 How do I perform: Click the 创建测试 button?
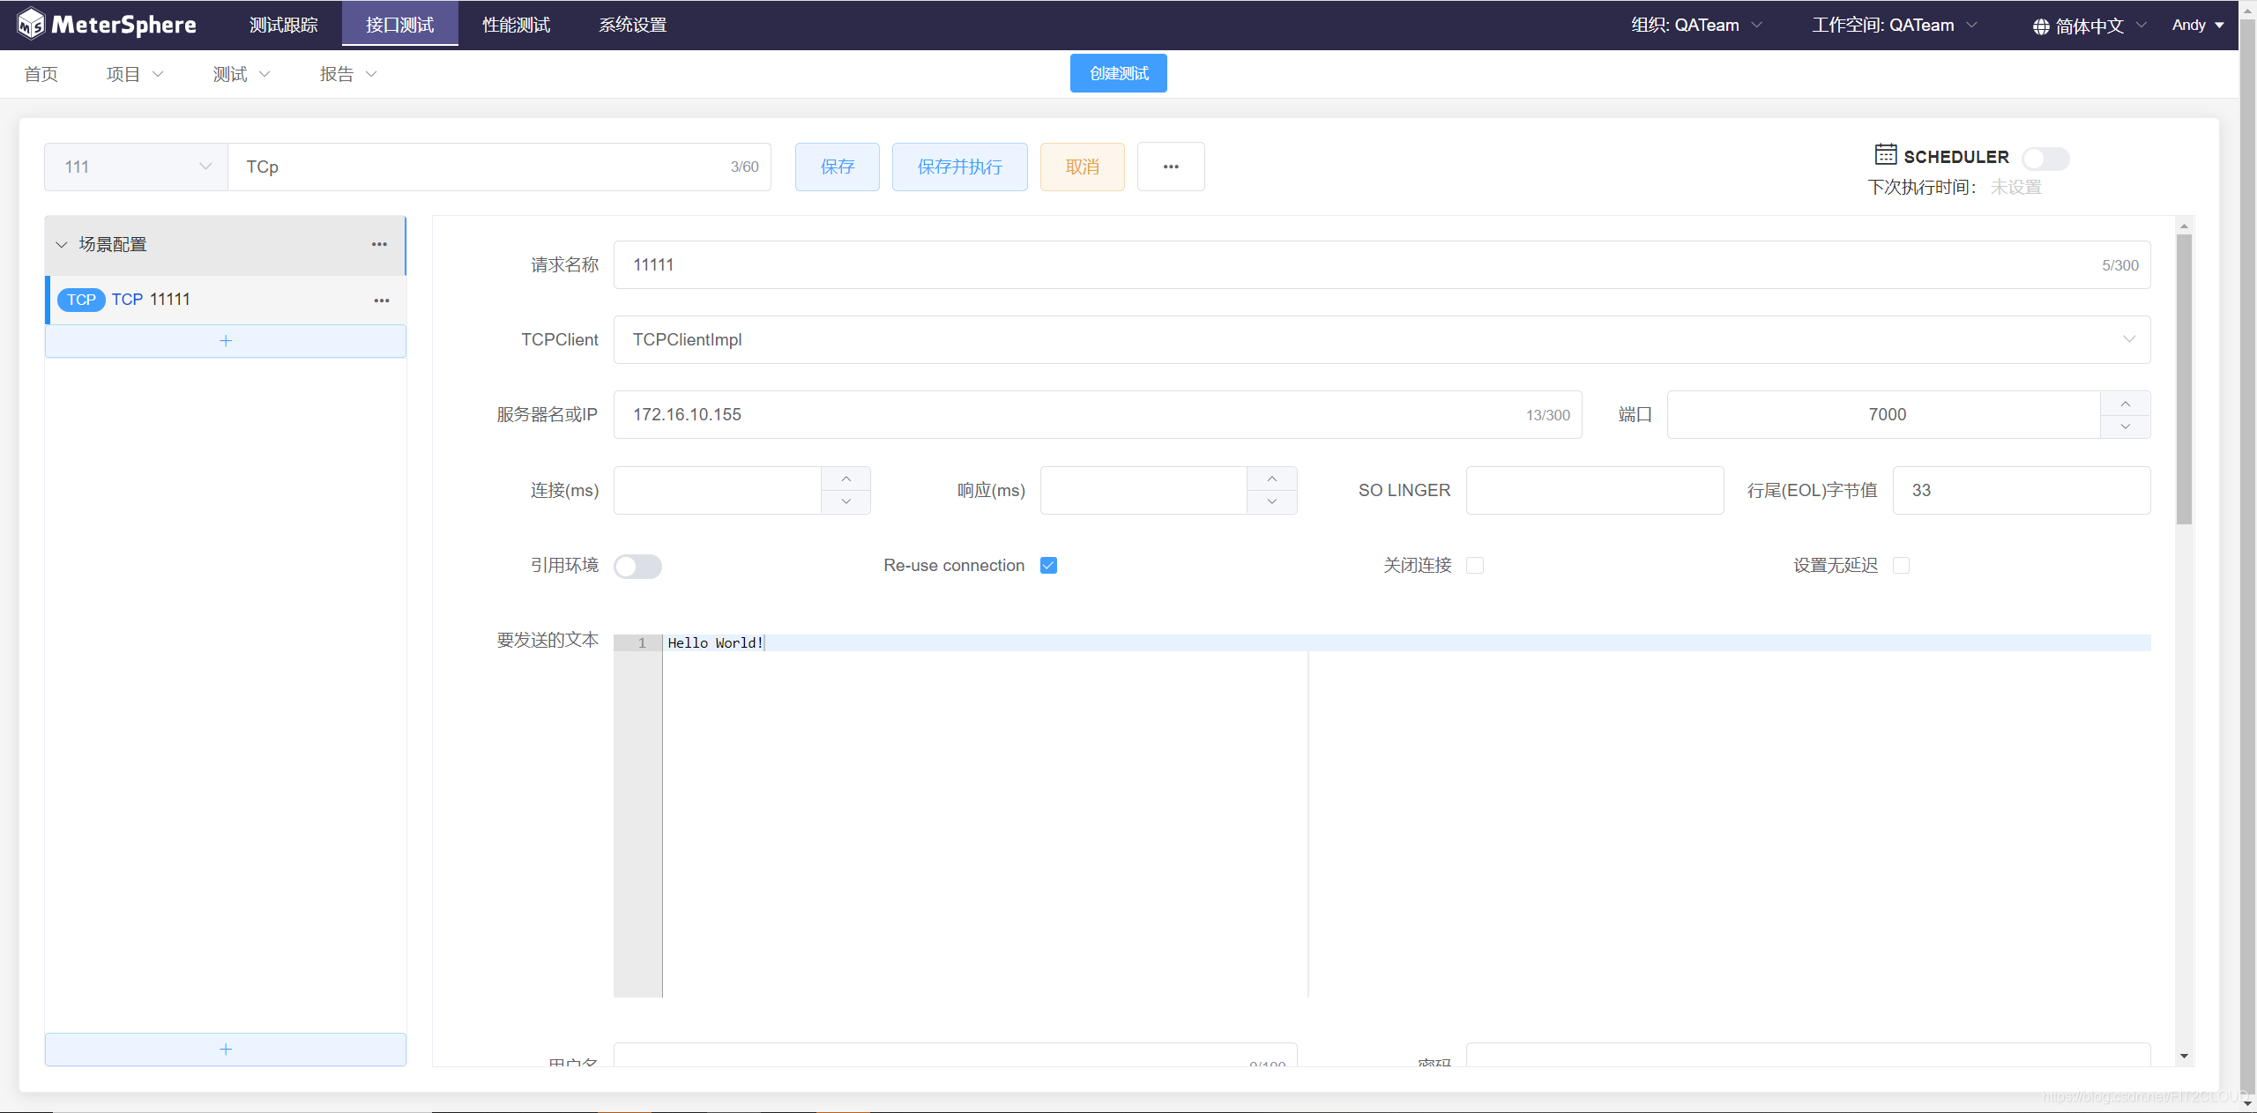[x=1118, y=73]
